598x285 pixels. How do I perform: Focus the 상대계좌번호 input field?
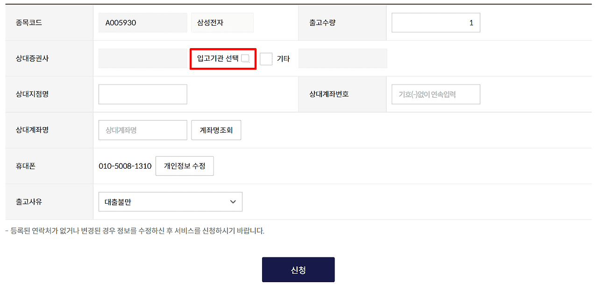(435, 94)
